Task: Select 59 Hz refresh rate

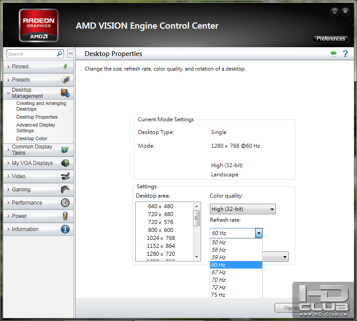Action: [x=236, y=257]
